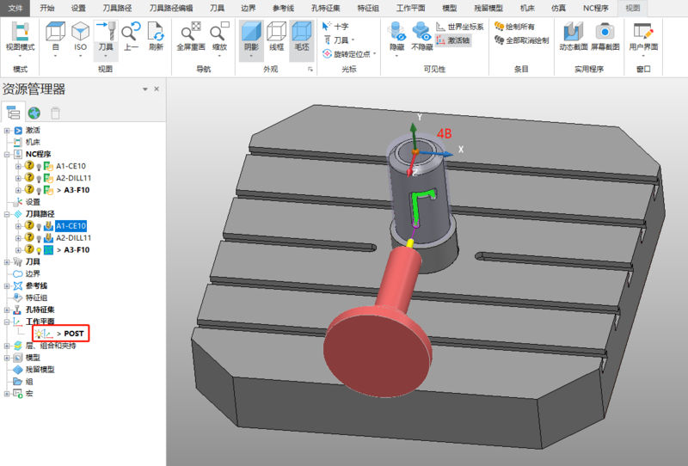Expand the 模型 tree node
688x466 pixels.
[x=7, y=357]
